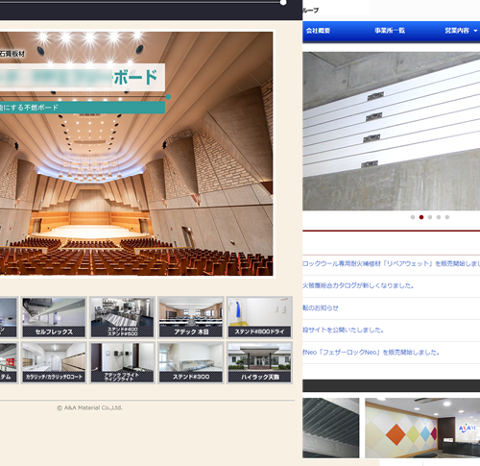Go to the fifth carousel slide dot

tap(447, 217)
